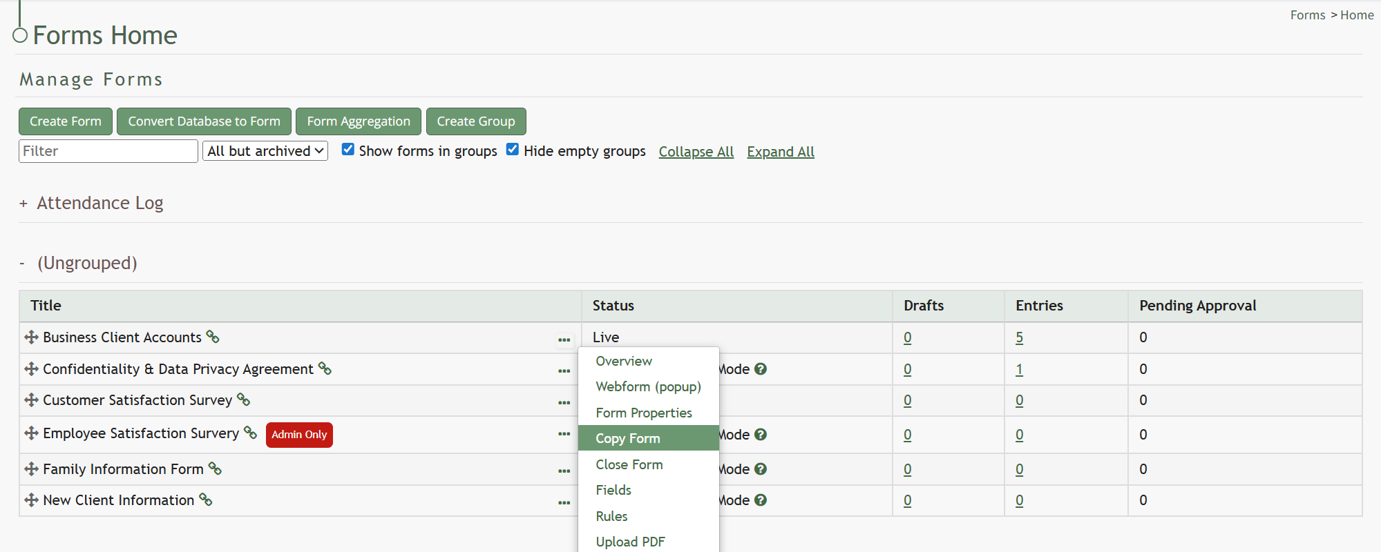
Task: Click drag handle for Family Information Form
Action: [31, 469]
